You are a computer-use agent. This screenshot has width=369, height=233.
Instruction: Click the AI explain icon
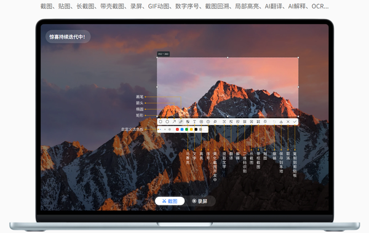[237, 122]
